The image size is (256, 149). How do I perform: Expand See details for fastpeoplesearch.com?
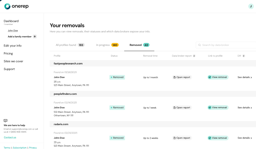[245, 77]
